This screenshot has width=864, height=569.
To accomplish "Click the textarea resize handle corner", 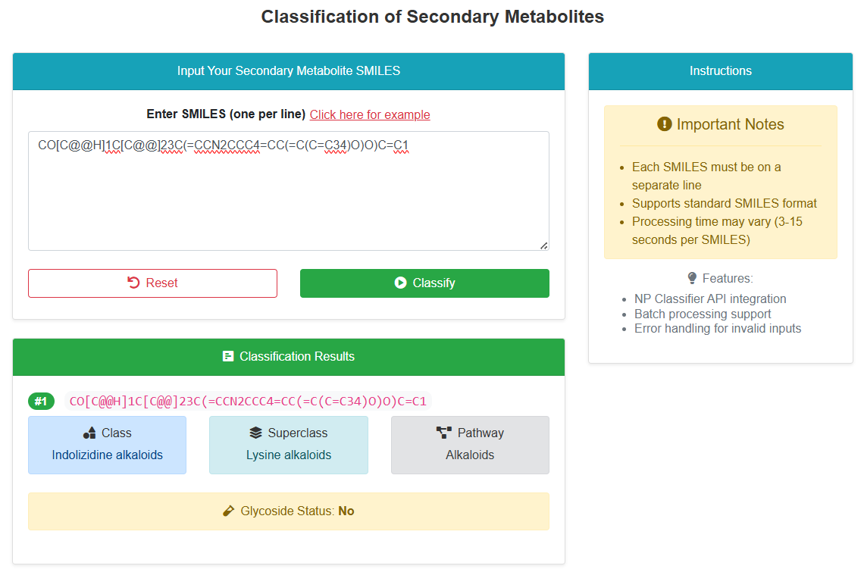I will (x=544, y=245).
